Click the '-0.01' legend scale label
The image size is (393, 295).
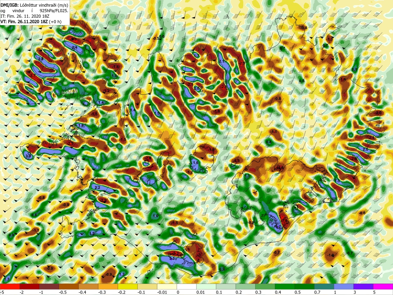pyautogui.click(x=162, y=292)
